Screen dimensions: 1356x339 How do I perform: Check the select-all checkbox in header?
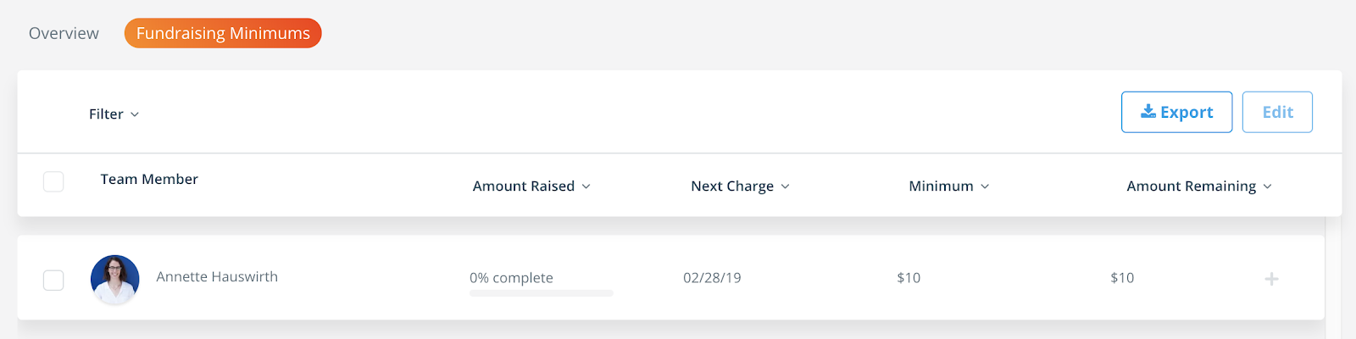point(53,181)
